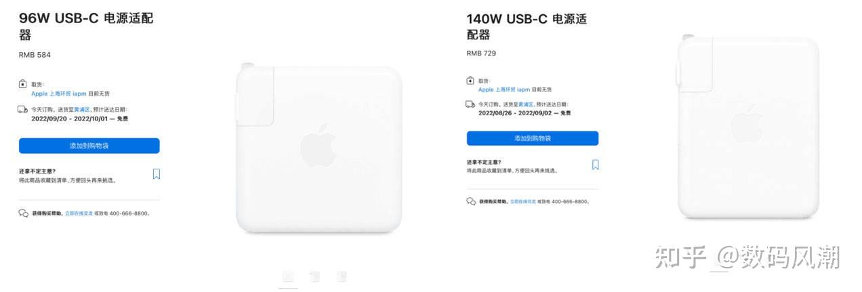Click the bookmark icon for 140W adapter
Image resolution: width=862 pixels, height=292 pixels.
(x=596, y=165)
